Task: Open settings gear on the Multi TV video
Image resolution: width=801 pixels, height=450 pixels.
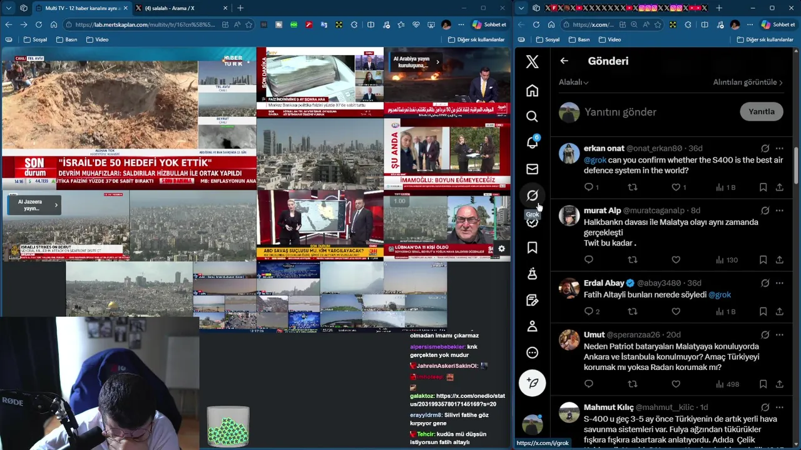Action: 501,249
